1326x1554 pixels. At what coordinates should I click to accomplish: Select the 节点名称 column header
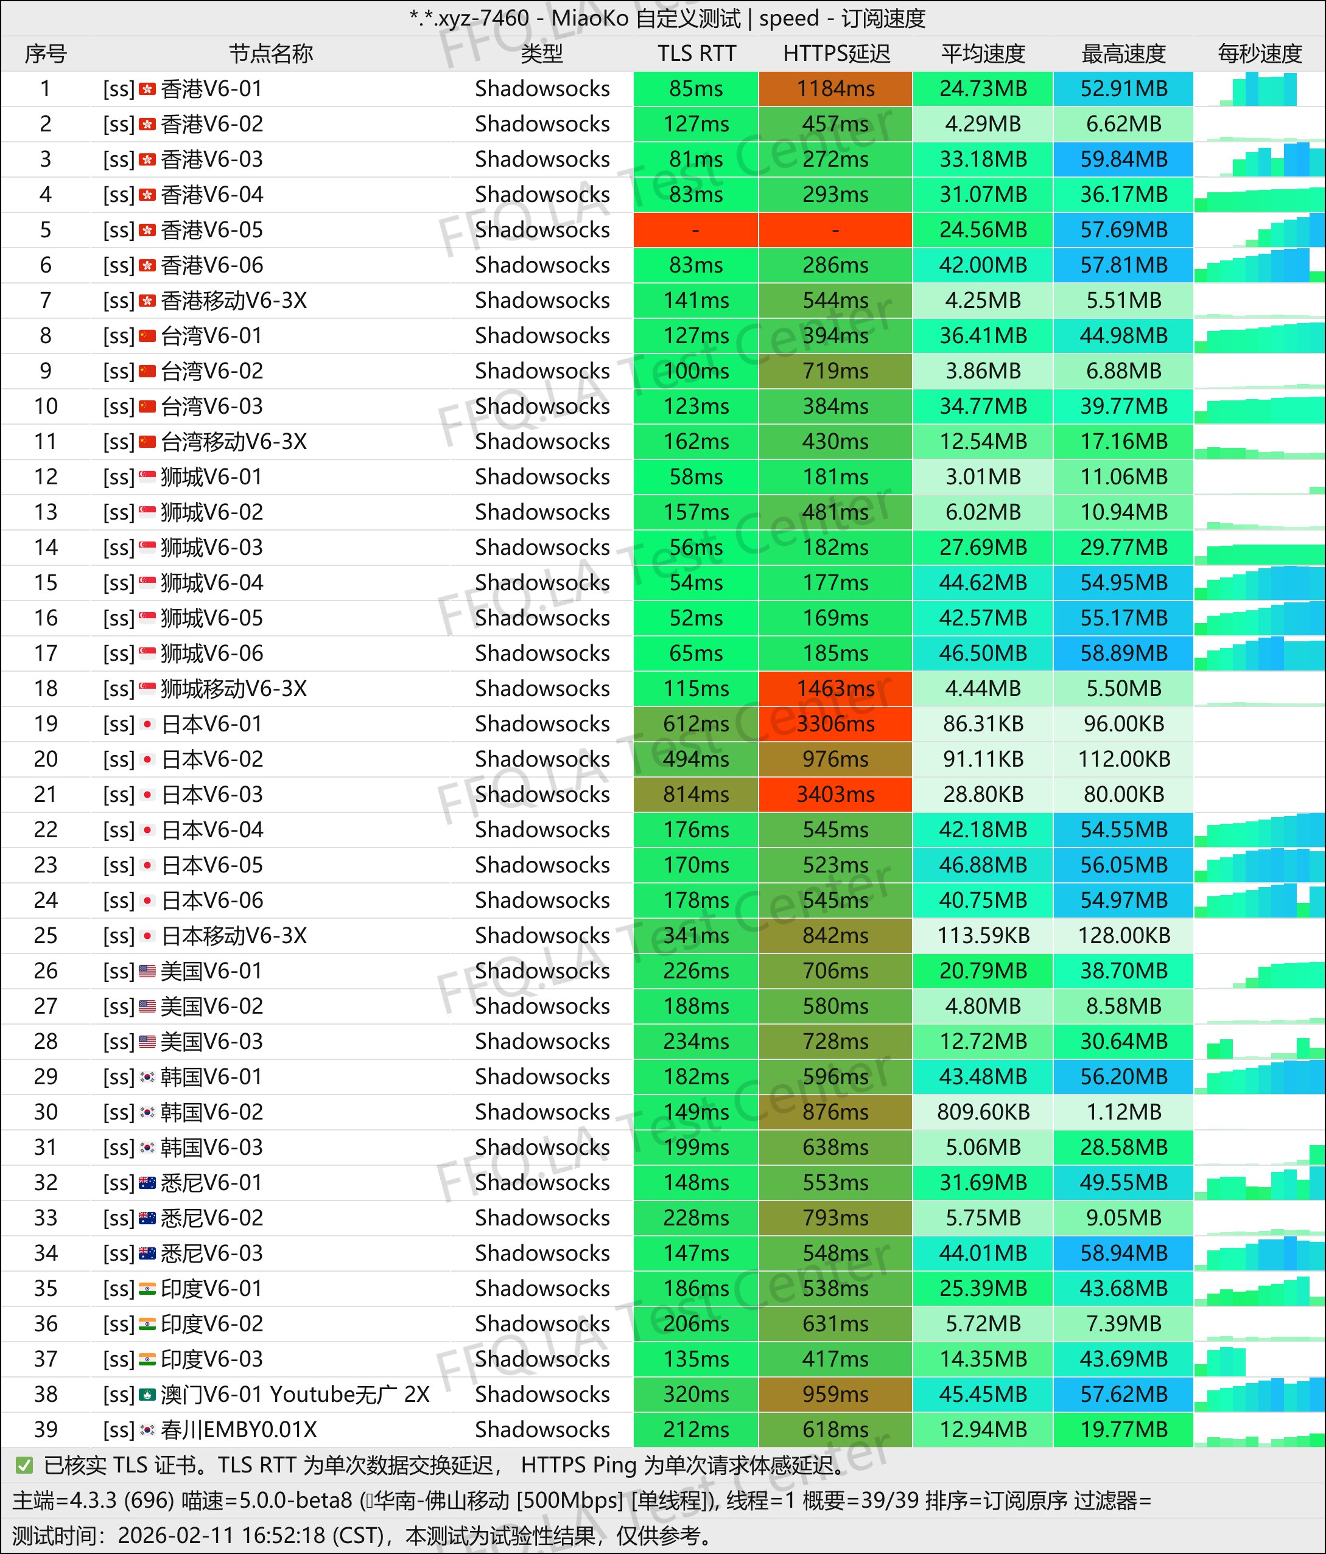point(271,54)
